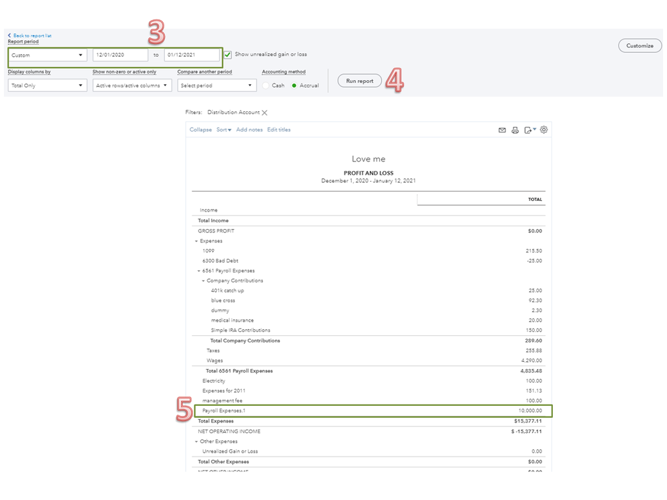
Task: Open the export report icon
Action: tap(529, 130)
